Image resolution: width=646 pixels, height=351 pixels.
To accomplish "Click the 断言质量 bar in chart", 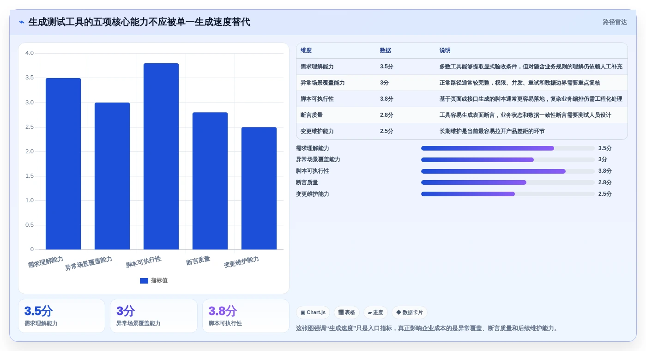I will (210, 181).
